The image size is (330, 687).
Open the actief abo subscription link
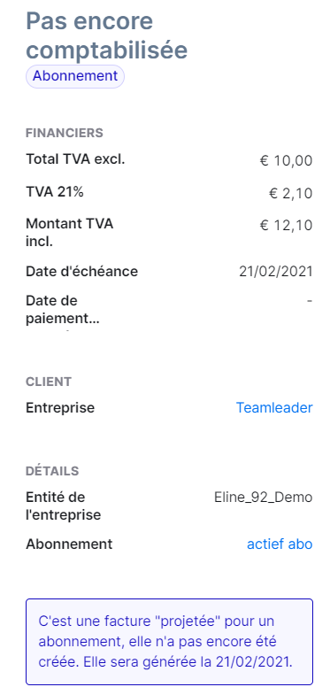(x=280, y=544)
